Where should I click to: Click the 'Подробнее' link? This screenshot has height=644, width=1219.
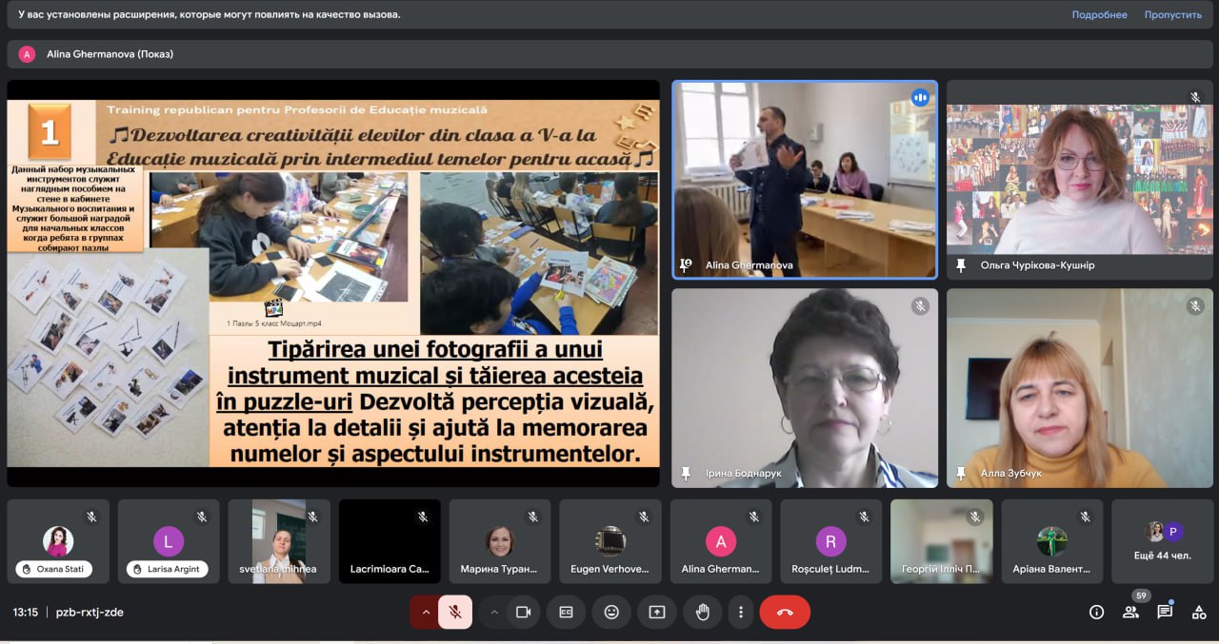[x=1099, y=14]
